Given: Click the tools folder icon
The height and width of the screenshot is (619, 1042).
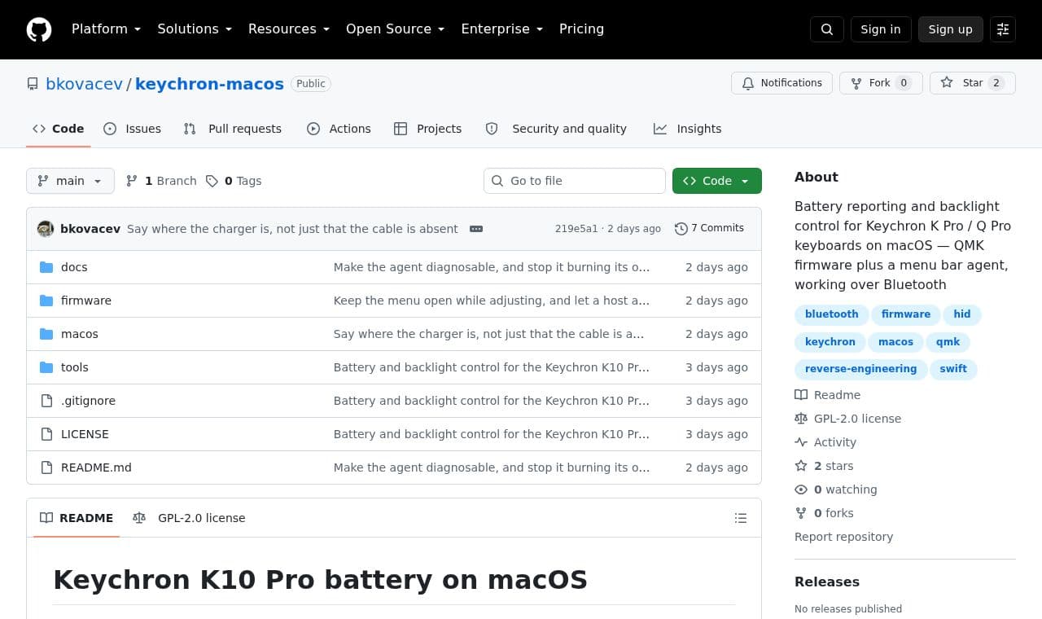Looking at the screenshot, I should (x=46, y=367).
